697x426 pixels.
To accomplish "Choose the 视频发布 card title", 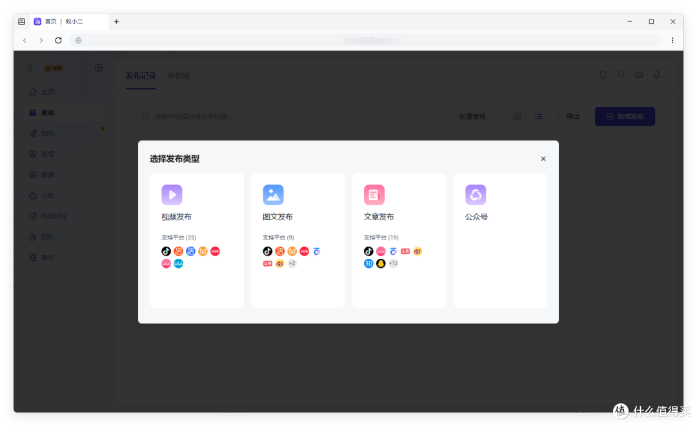I will point(176,217).
